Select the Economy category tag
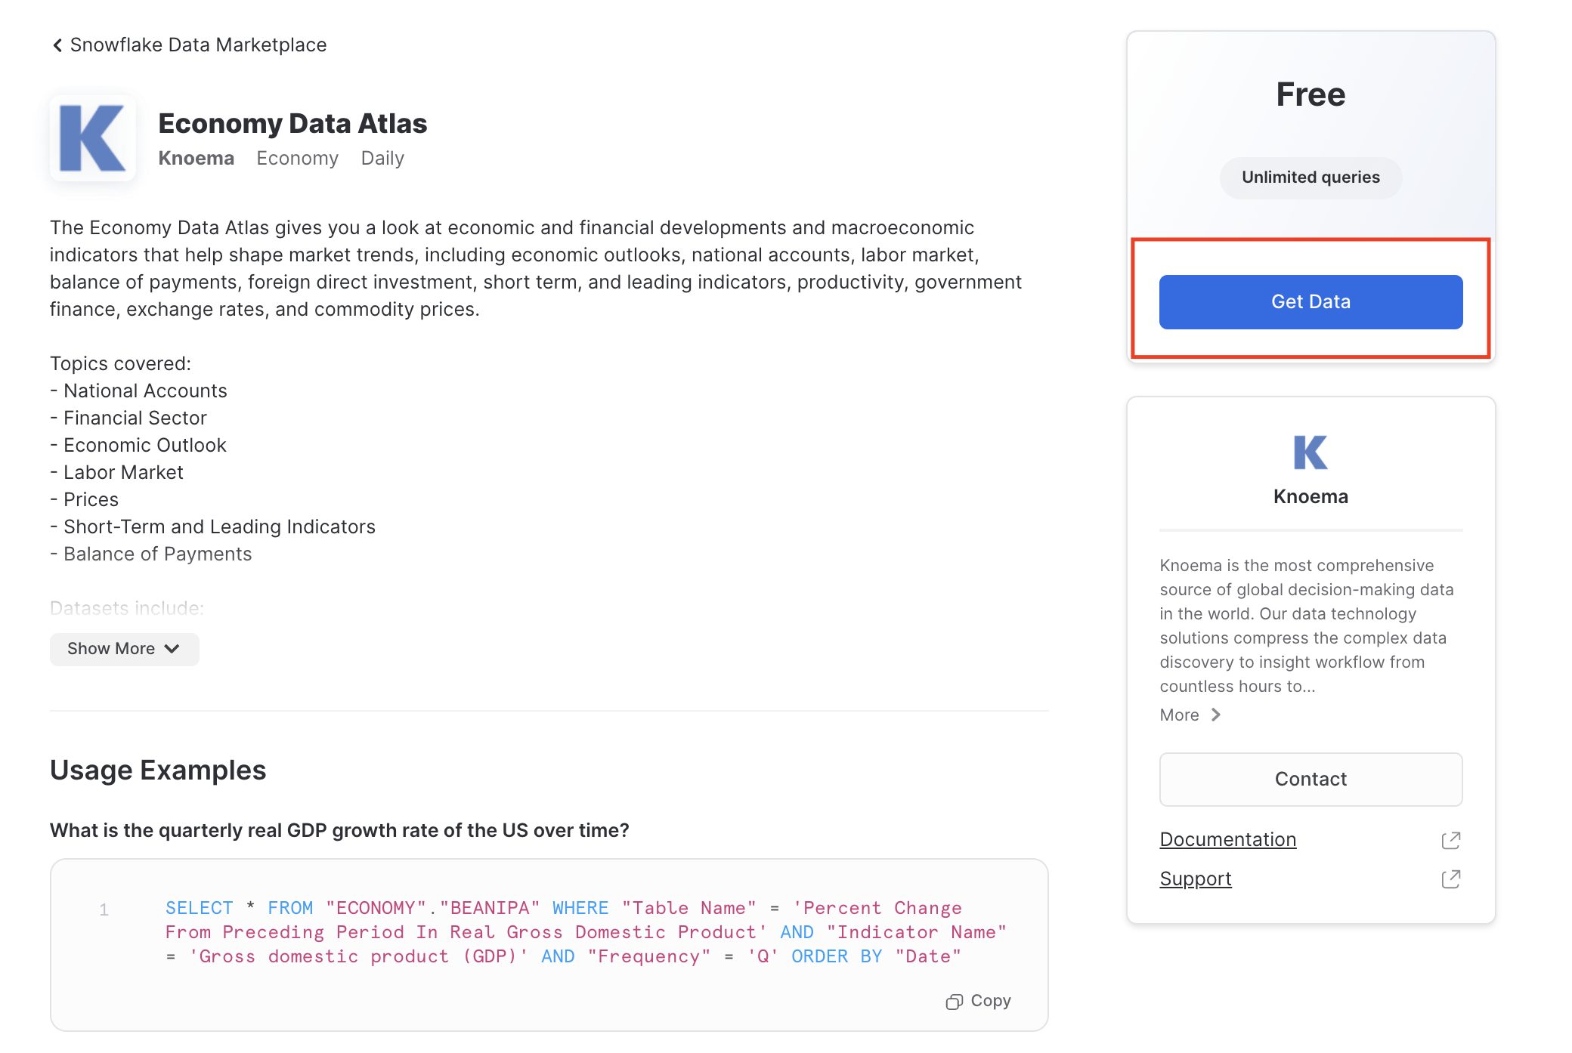The height and width of the screenshot is (1053, 1572). pos(297,158)
